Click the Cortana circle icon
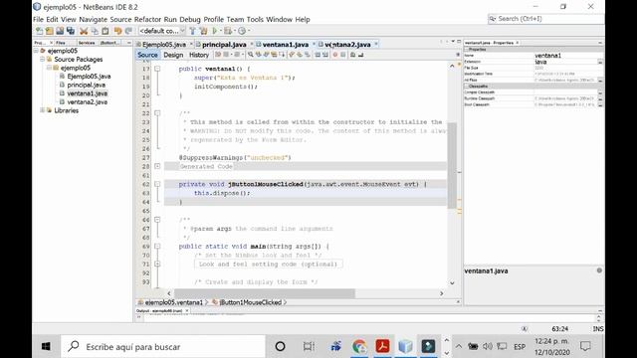The height and width of the screenshot is (358, 637). pos(280,347)
